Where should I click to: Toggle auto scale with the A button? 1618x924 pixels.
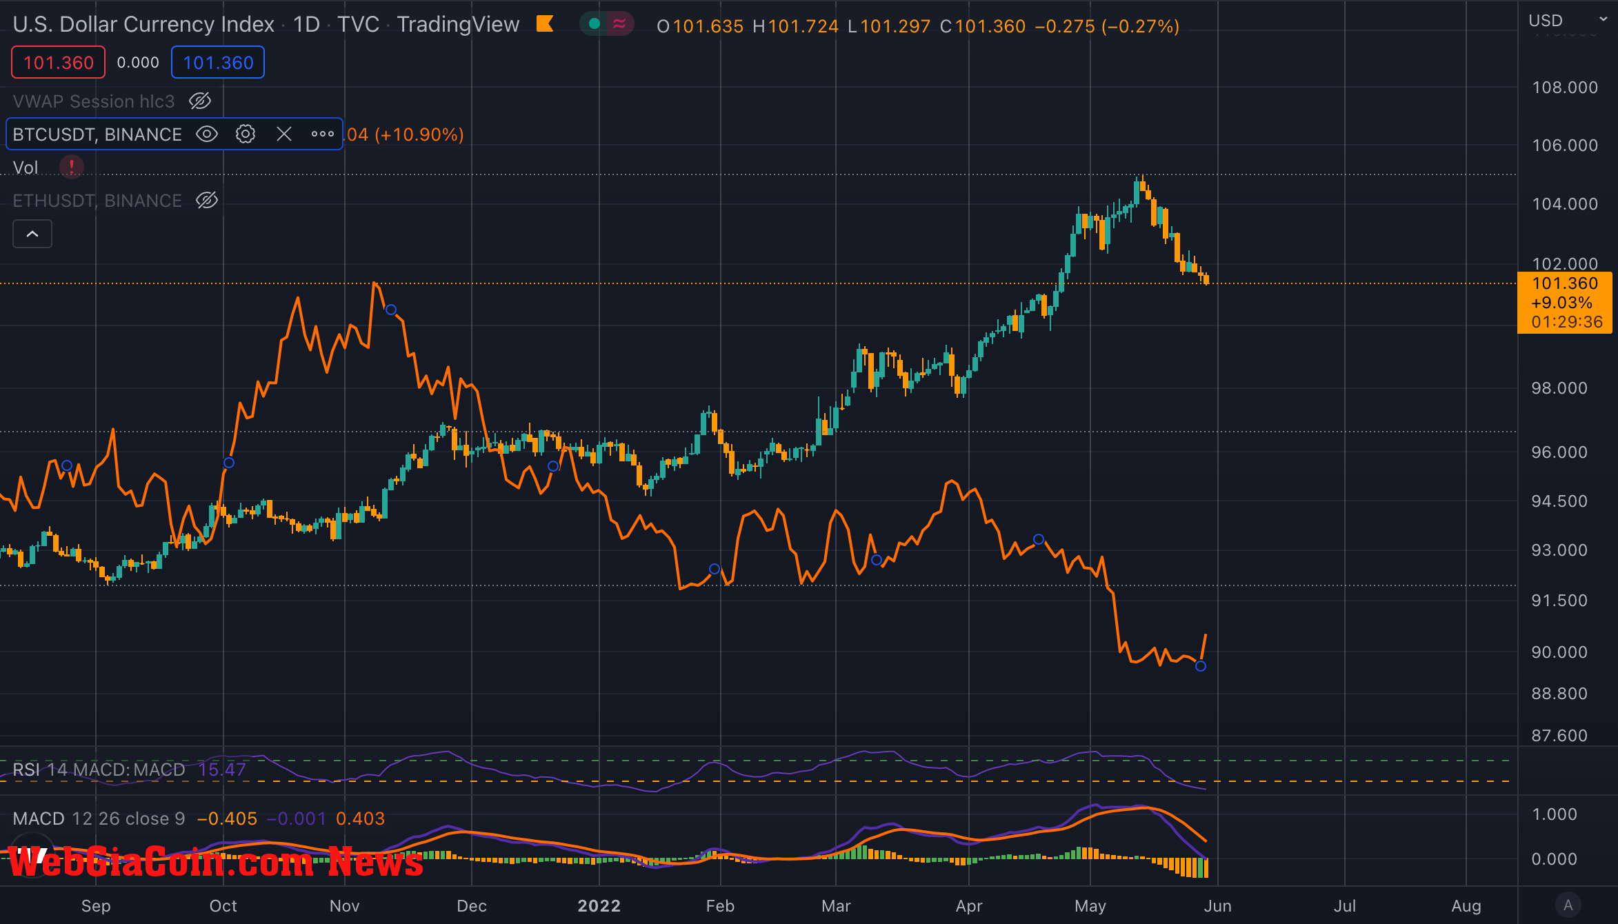[1568, 905]
